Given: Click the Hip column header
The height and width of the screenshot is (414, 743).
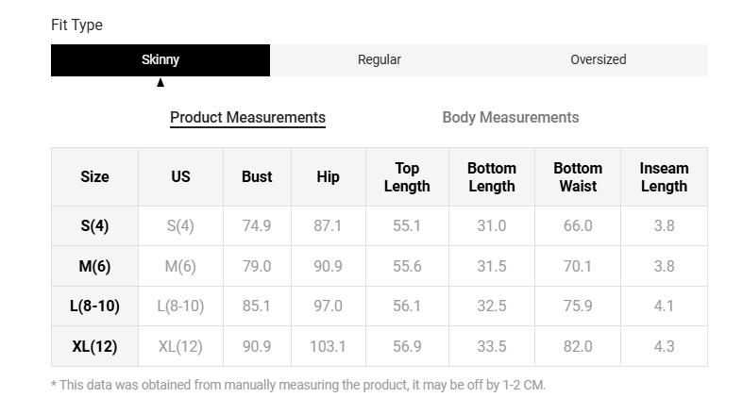Looking at the screenshot, I should pos(328,176).
